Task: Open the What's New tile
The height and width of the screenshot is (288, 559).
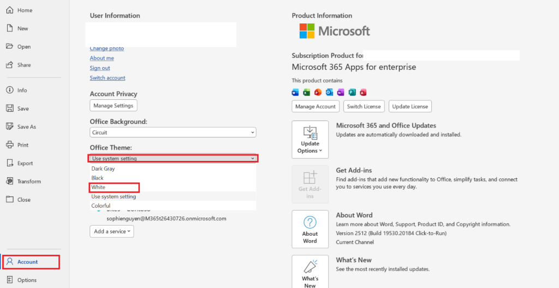Action: click(x=310, y=272)
